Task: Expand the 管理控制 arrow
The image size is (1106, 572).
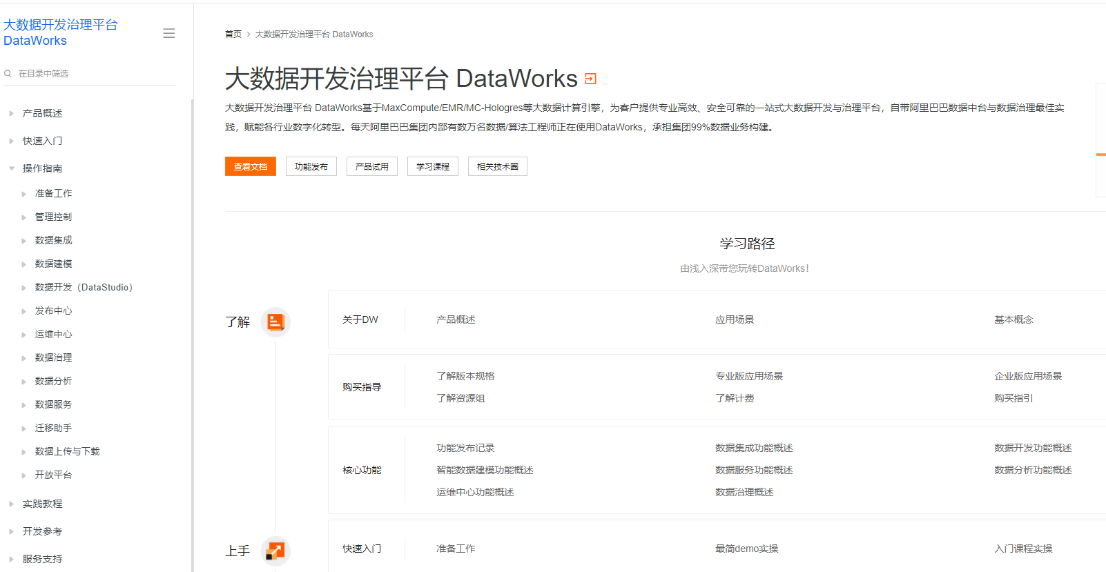Action: pos(23,217)
